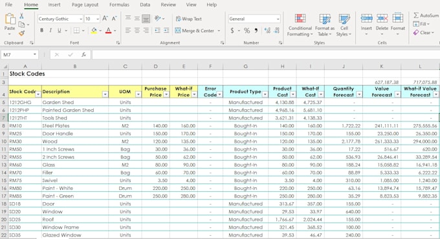Click Decrease Decimal icon
Screen dimensions: 440x239
click(277, 30)
